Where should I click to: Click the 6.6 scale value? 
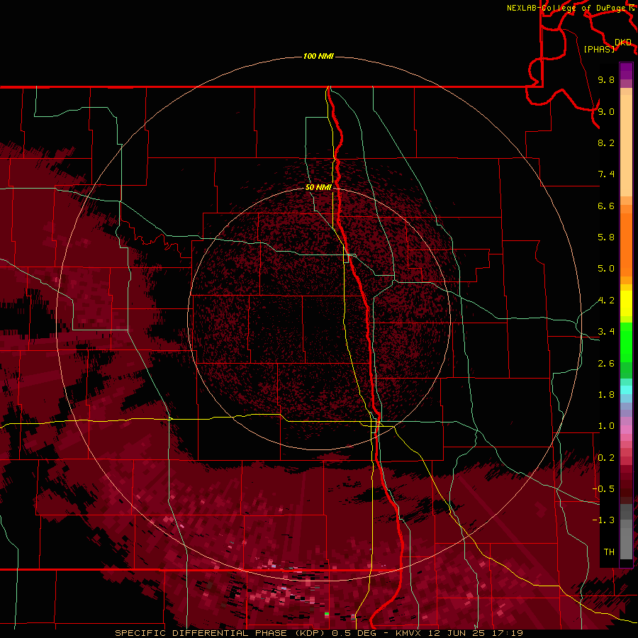click(x=606, y=206)
